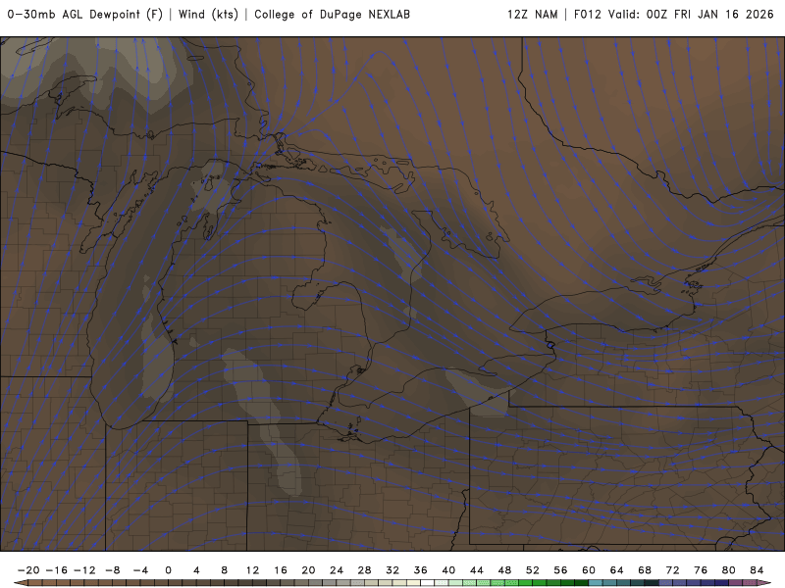Click the white color bar segment below 36

[428, 583]
